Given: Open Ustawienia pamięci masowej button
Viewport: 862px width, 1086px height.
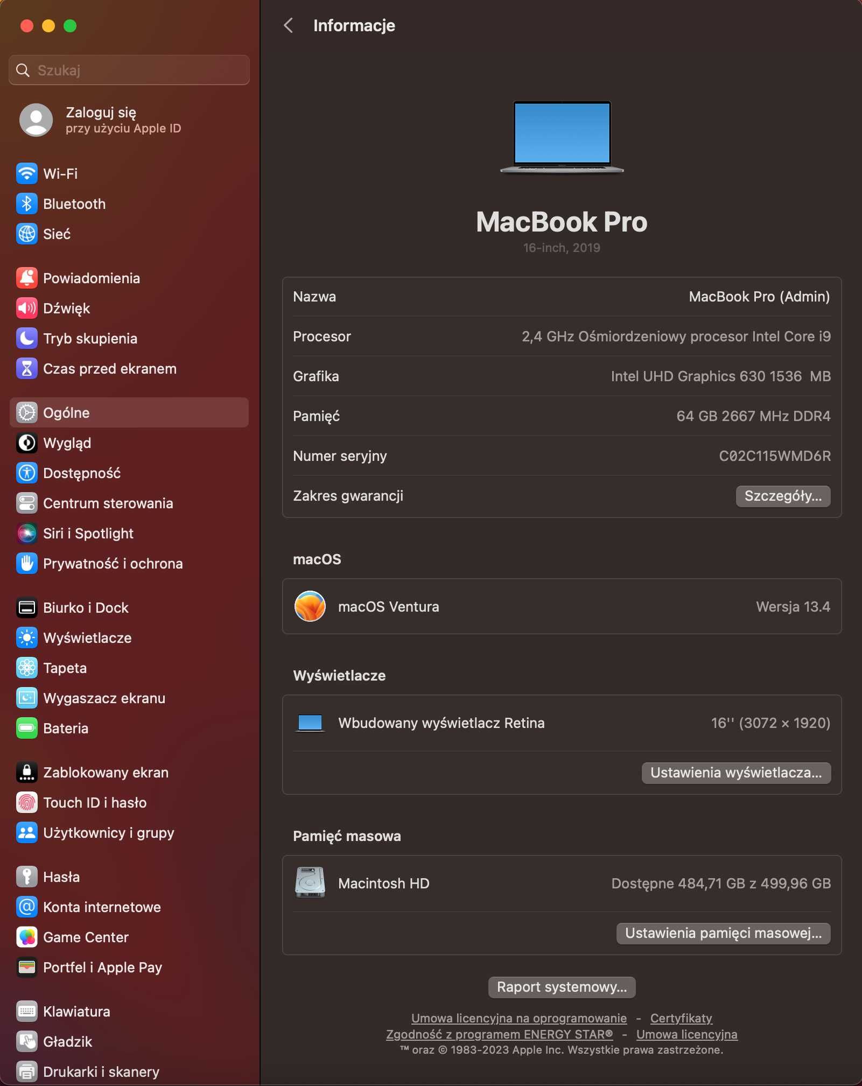Looking at the screenshot, I should pyautogui.click(x=723, y=933).
